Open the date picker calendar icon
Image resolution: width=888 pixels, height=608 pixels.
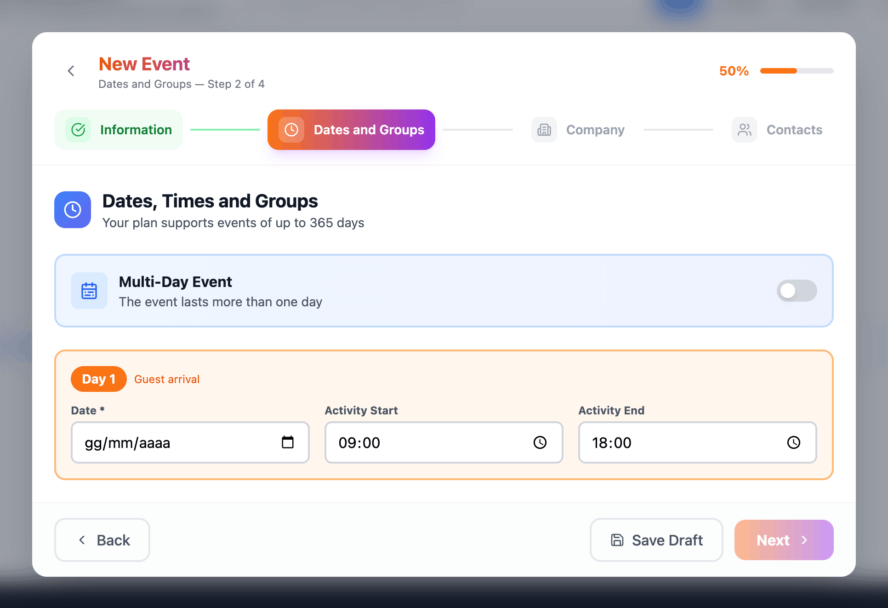coord(288,442)
